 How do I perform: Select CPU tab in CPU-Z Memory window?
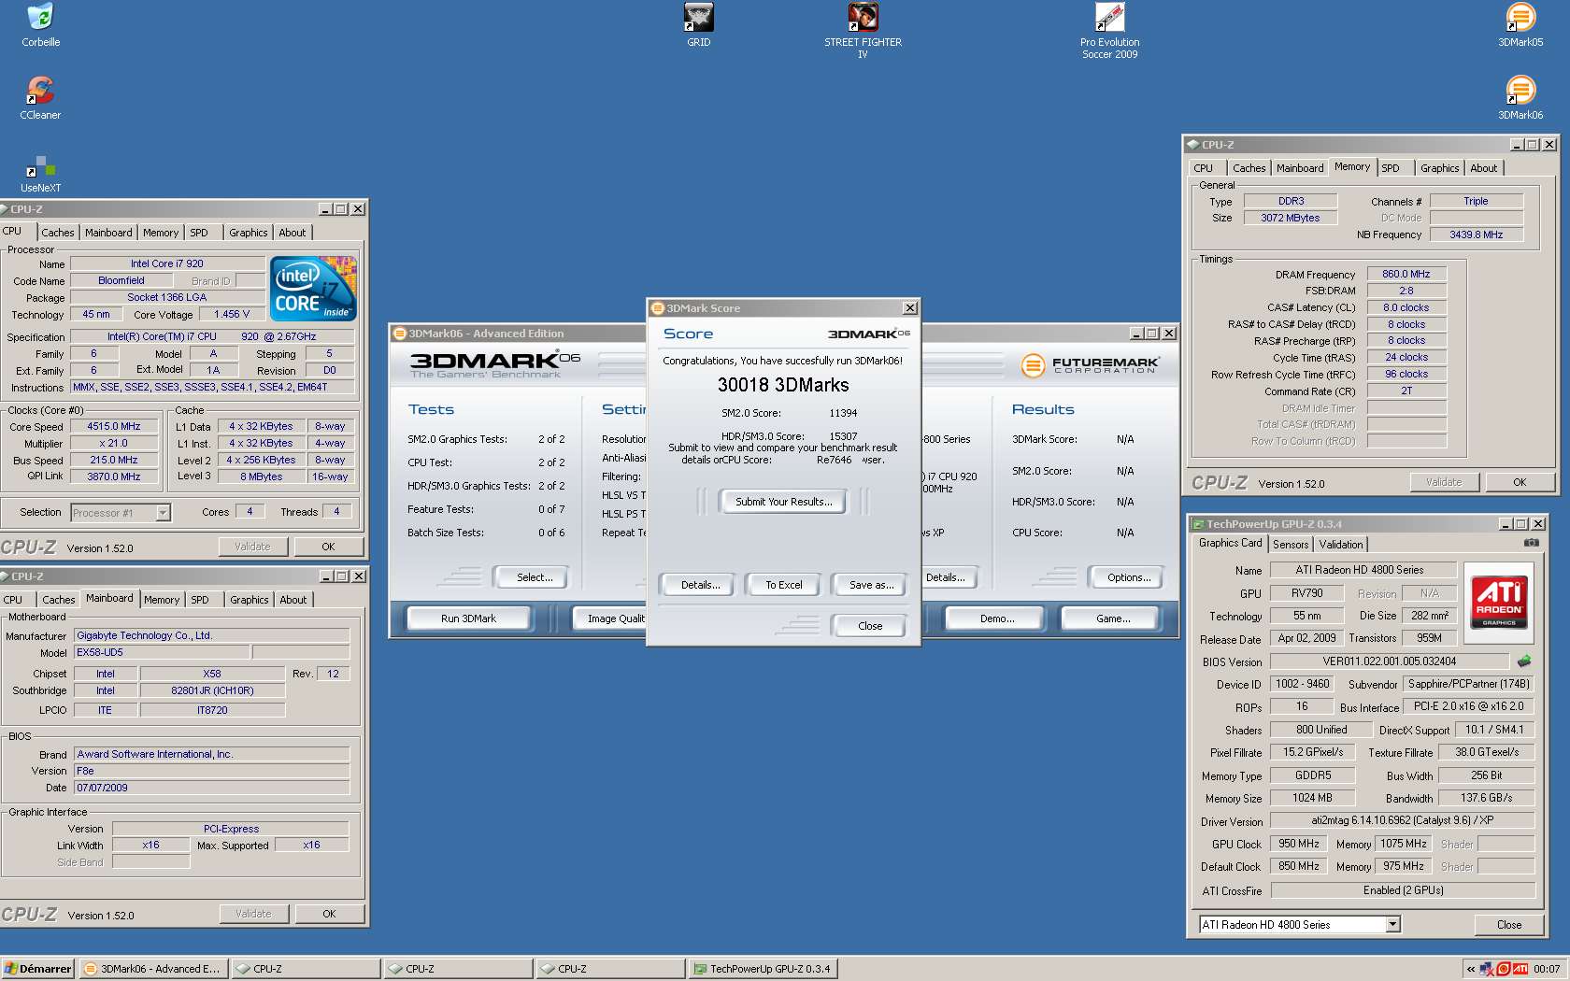[1204, 168]
